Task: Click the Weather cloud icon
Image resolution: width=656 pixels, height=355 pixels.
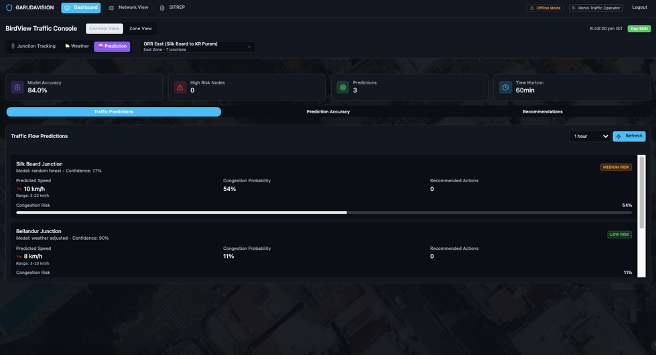Action: tap(68, 46)
